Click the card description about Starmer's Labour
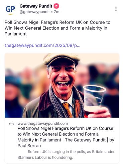124x168 pixels. [66, 155]
